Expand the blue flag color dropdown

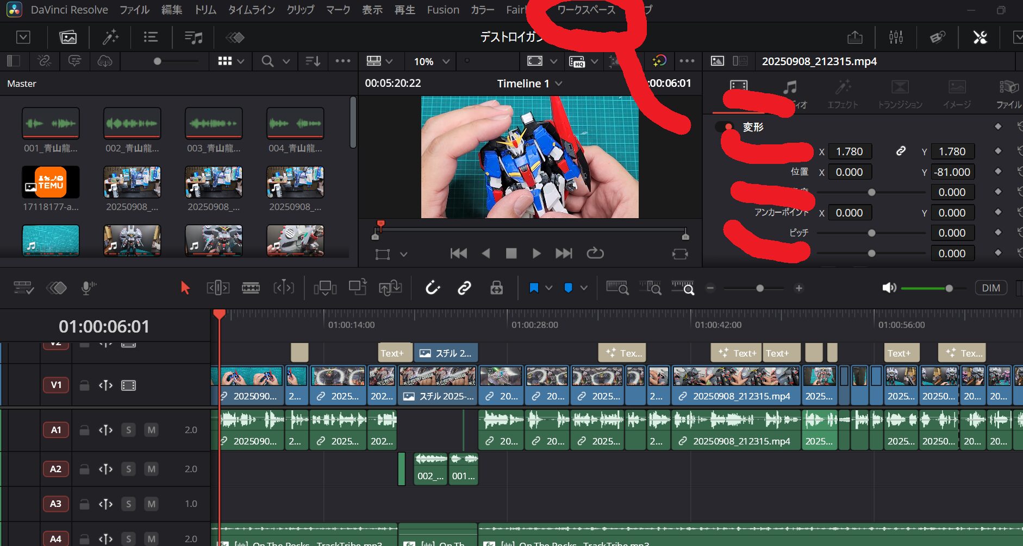(549, 288)
